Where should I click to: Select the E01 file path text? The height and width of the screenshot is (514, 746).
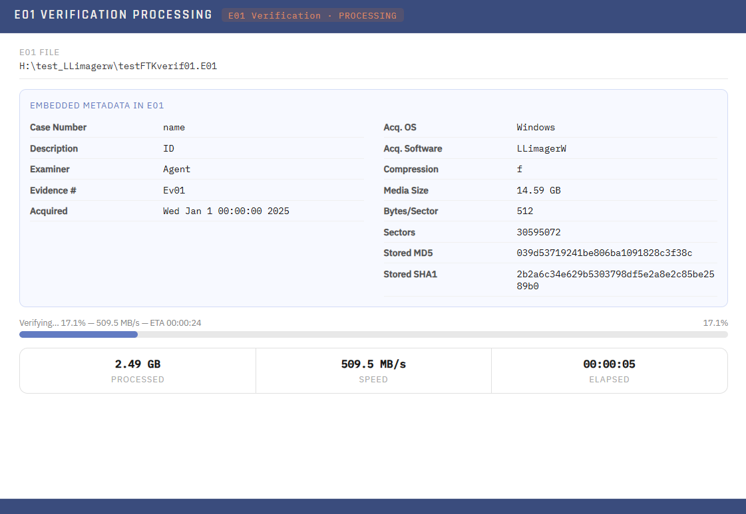pos(118,66)
